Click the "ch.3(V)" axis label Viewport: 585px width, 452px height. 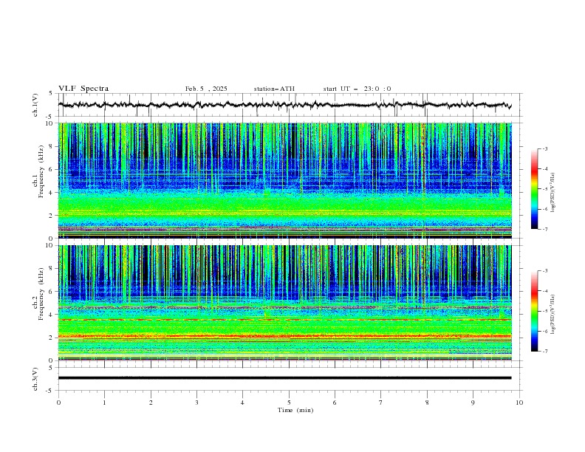pyautogui.click(x=35, y=379)
